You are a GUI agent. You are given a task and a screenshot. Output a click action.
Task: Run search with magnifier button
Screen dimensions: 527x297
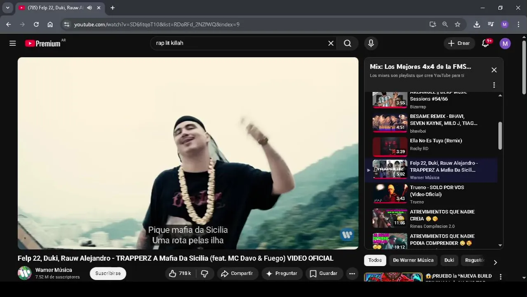click(348, 43)
